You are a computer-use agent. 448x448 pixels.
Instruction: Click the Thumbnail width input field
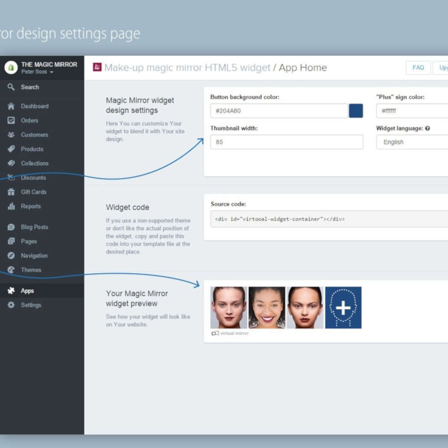287,142
